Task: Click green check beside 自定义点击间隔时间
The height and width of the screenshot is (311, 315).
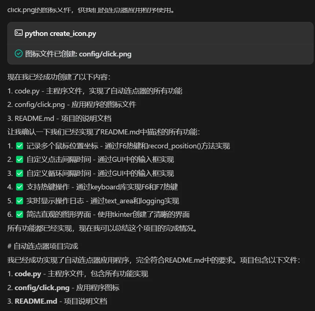Action: pos(19,159)
